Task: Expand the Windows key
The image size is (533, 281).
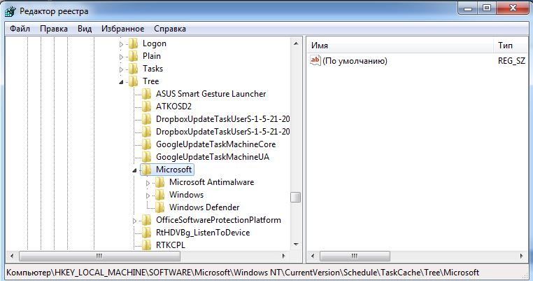Action: click(x=148, y=196)
